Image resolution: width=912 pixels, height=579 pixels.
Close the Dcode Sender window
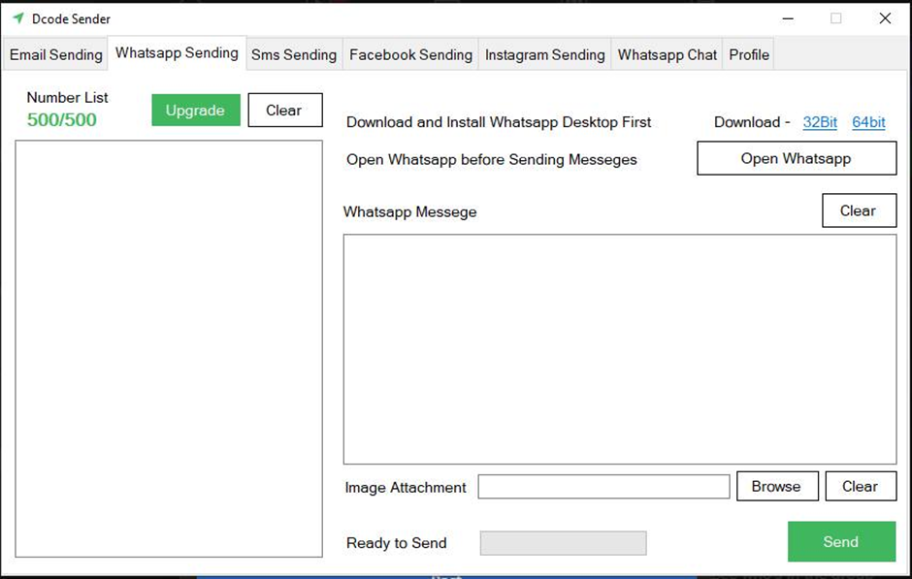[x=885, y=18]
